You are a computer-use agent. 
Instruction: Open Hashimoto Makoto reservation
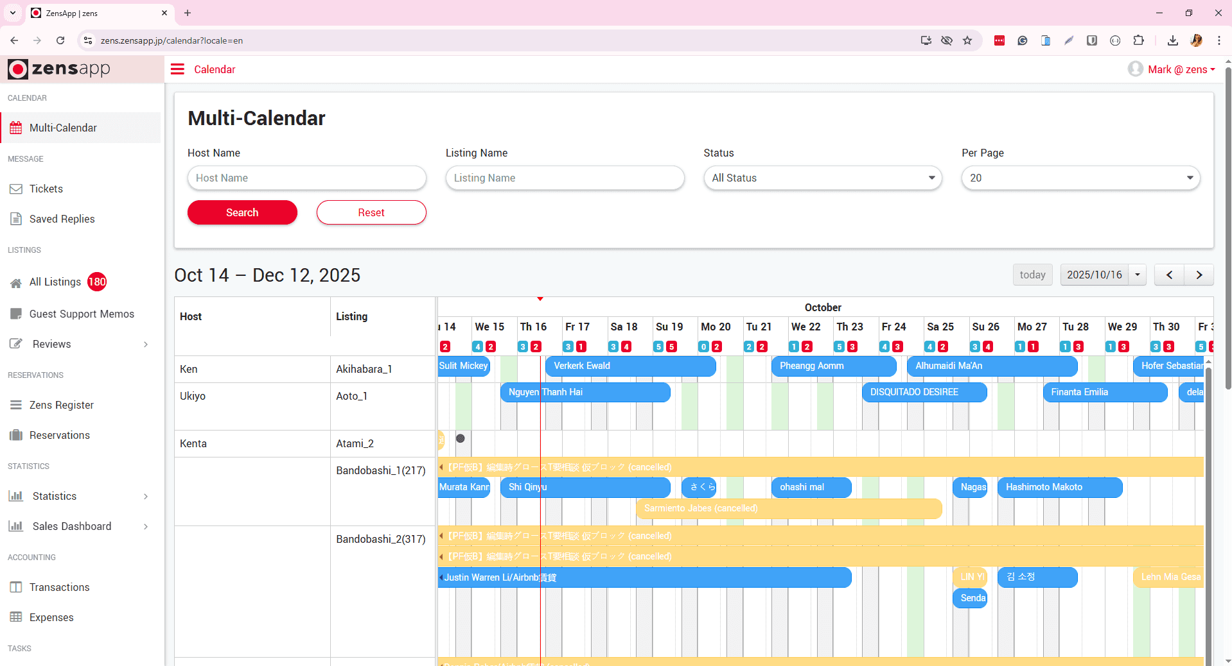[1060, 487]
